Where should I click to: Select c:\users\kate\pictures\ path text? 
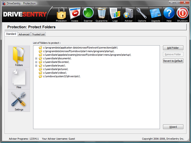click(55, 69)
